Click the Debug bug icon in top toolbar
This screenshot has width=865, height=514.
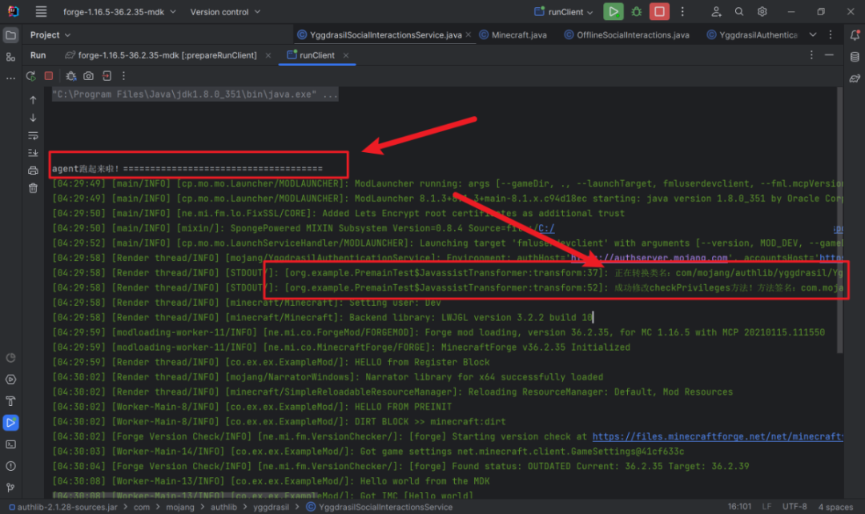[x=637, y=11]
